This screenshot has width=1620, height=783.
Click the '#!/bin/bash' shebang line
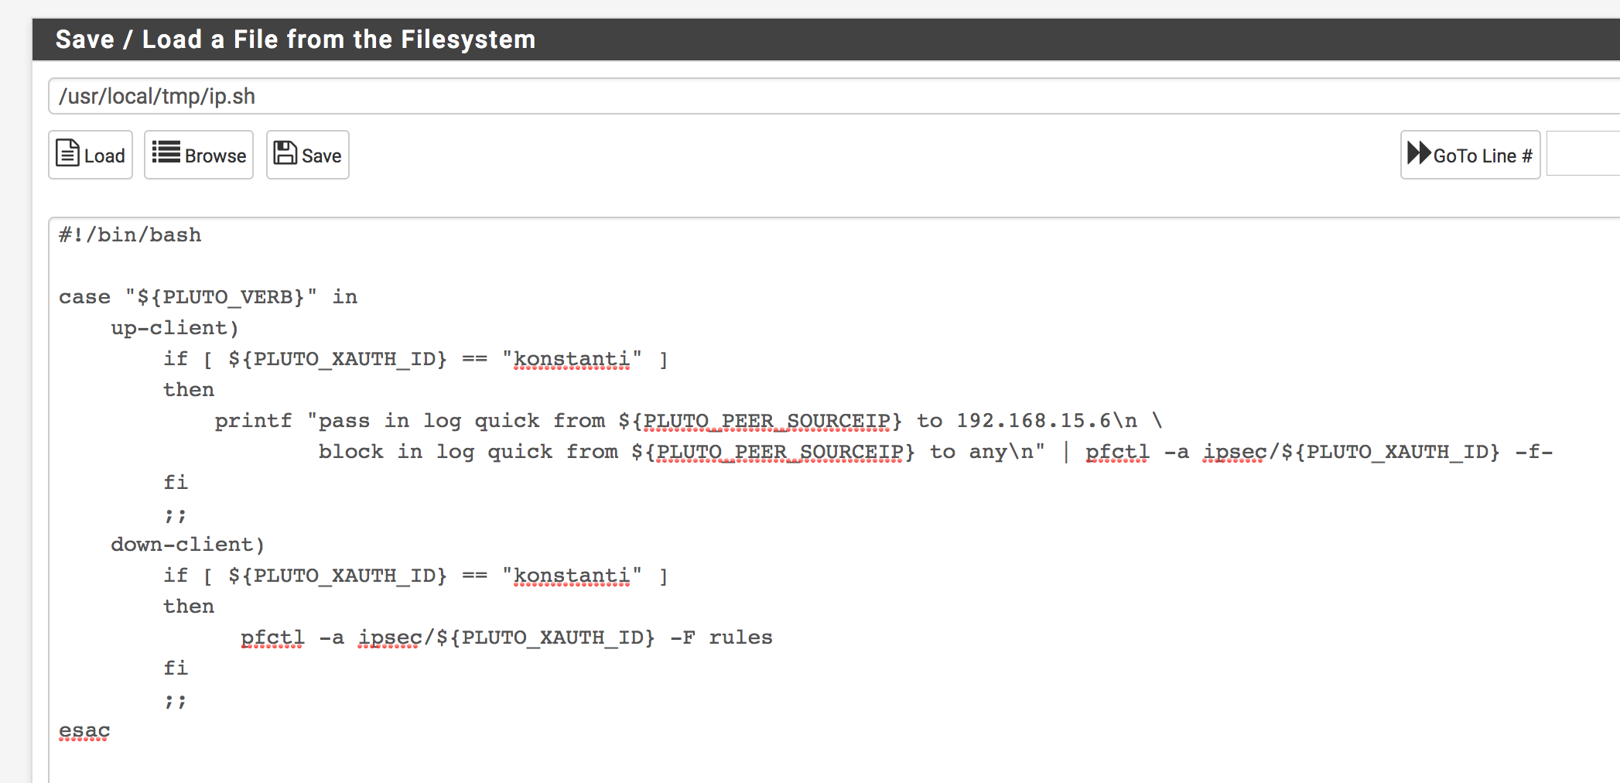click(x=130, y=235)
